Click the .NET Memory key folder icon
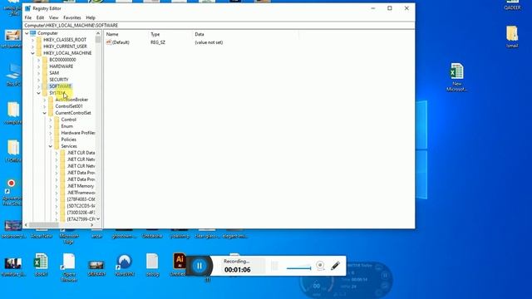 tap(63, 186)
